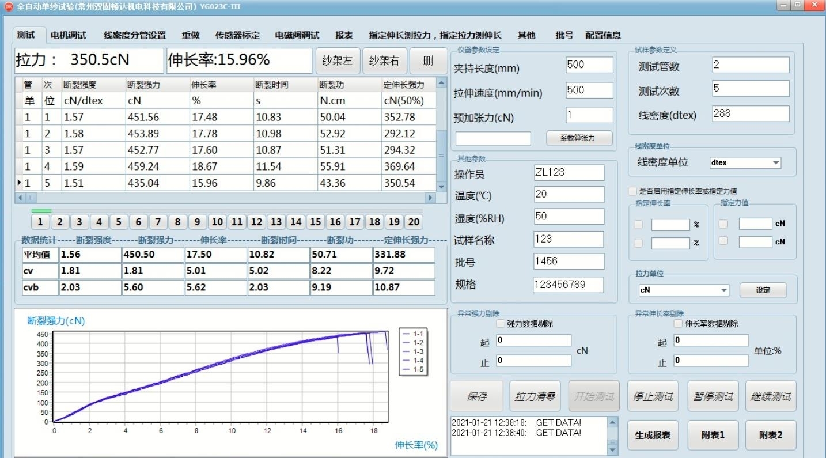Viewport: 826px width, 458px height.
Task: Click the 纱架左 button
Action: click(338, 60)
